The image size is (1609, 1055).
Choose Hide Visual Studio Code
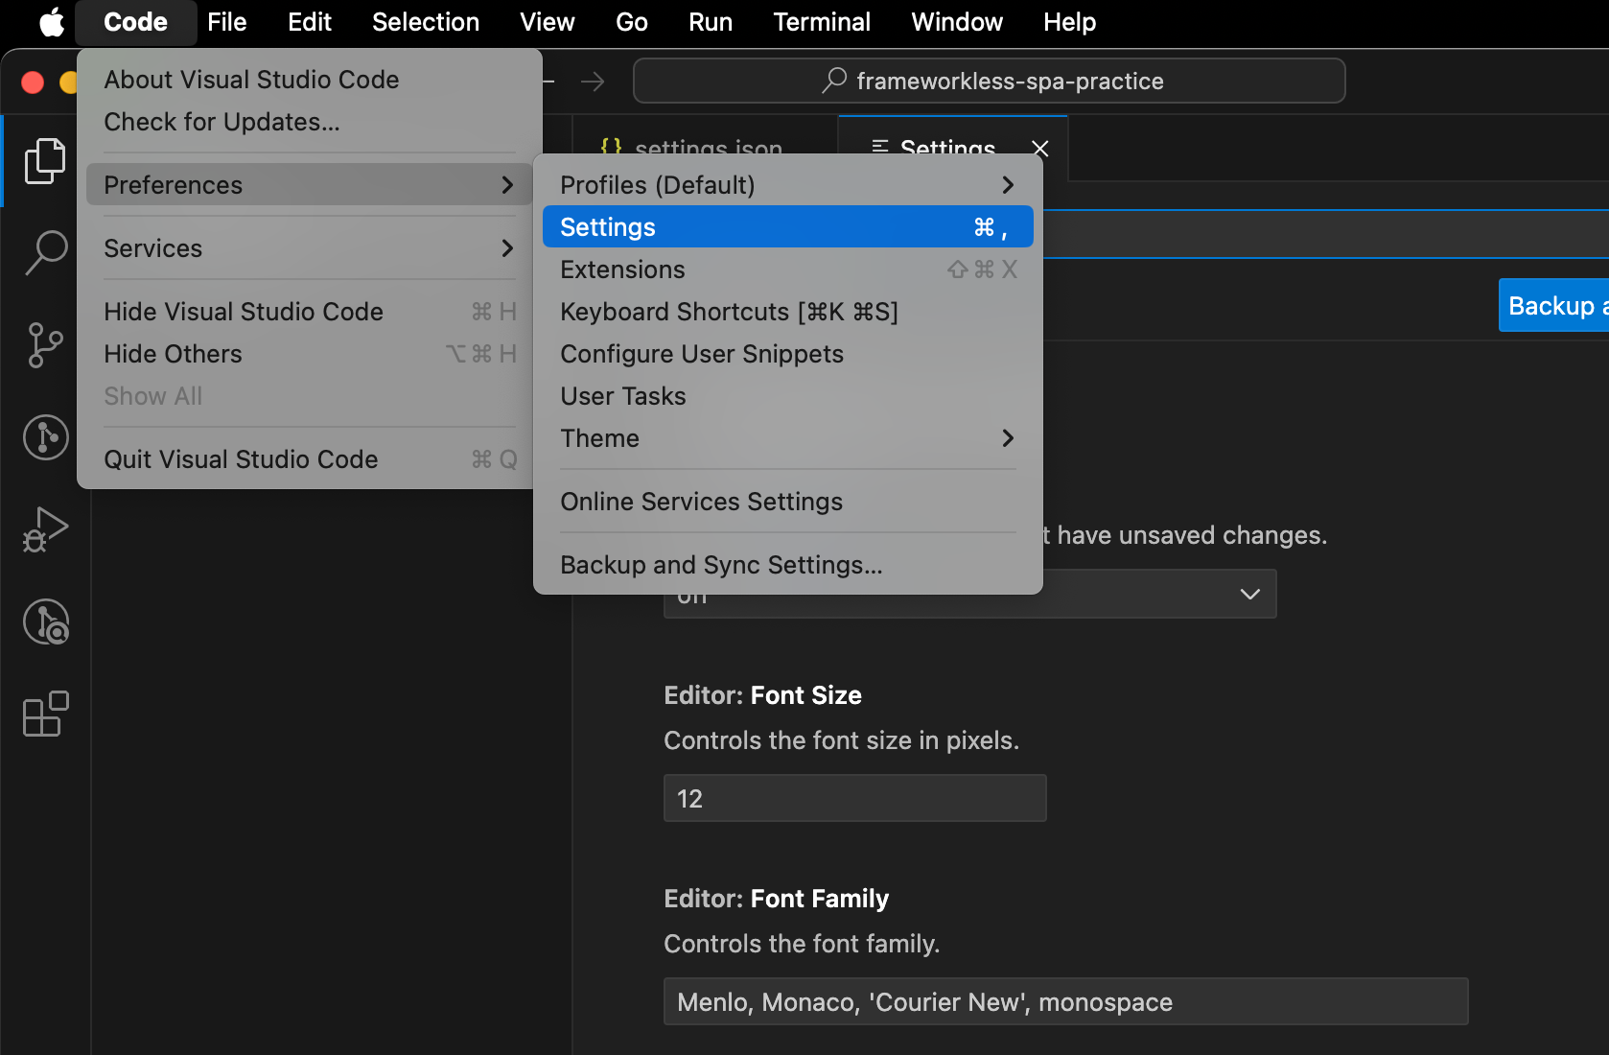click(309, 312)
